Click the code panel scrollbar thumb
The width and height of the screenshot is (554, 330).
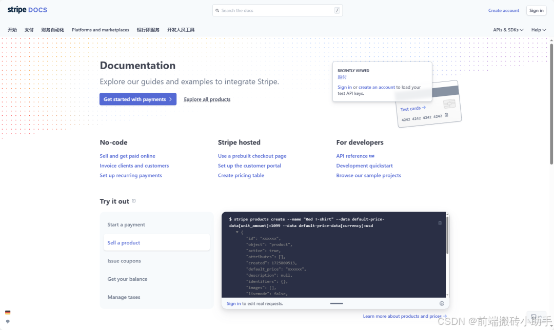click(x=447, y=235)
